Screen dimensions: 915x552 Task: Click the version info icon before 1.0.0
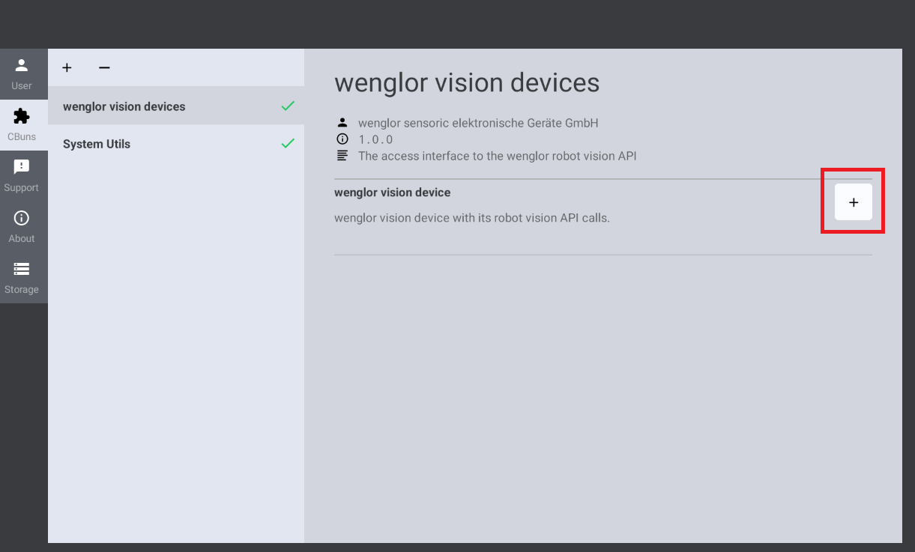[x=342, y=139]
